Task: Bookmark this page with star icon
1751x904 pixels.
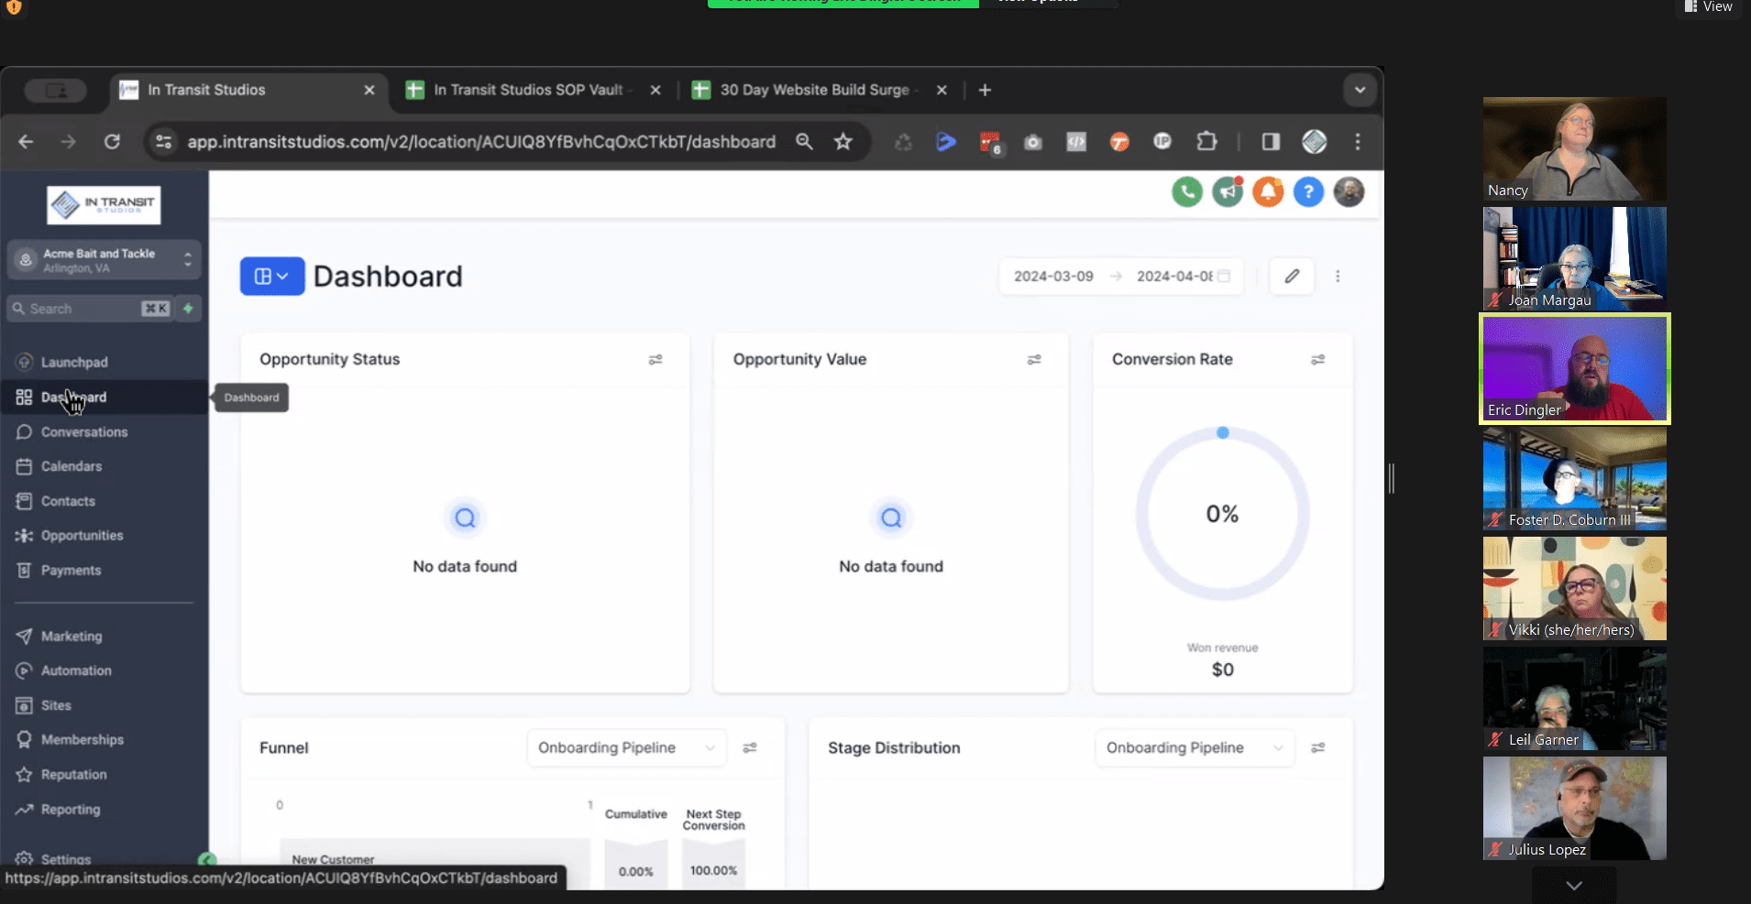Action: [843, 142]
